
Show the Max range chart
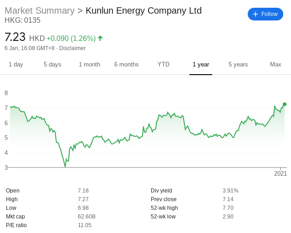point(276,64)
